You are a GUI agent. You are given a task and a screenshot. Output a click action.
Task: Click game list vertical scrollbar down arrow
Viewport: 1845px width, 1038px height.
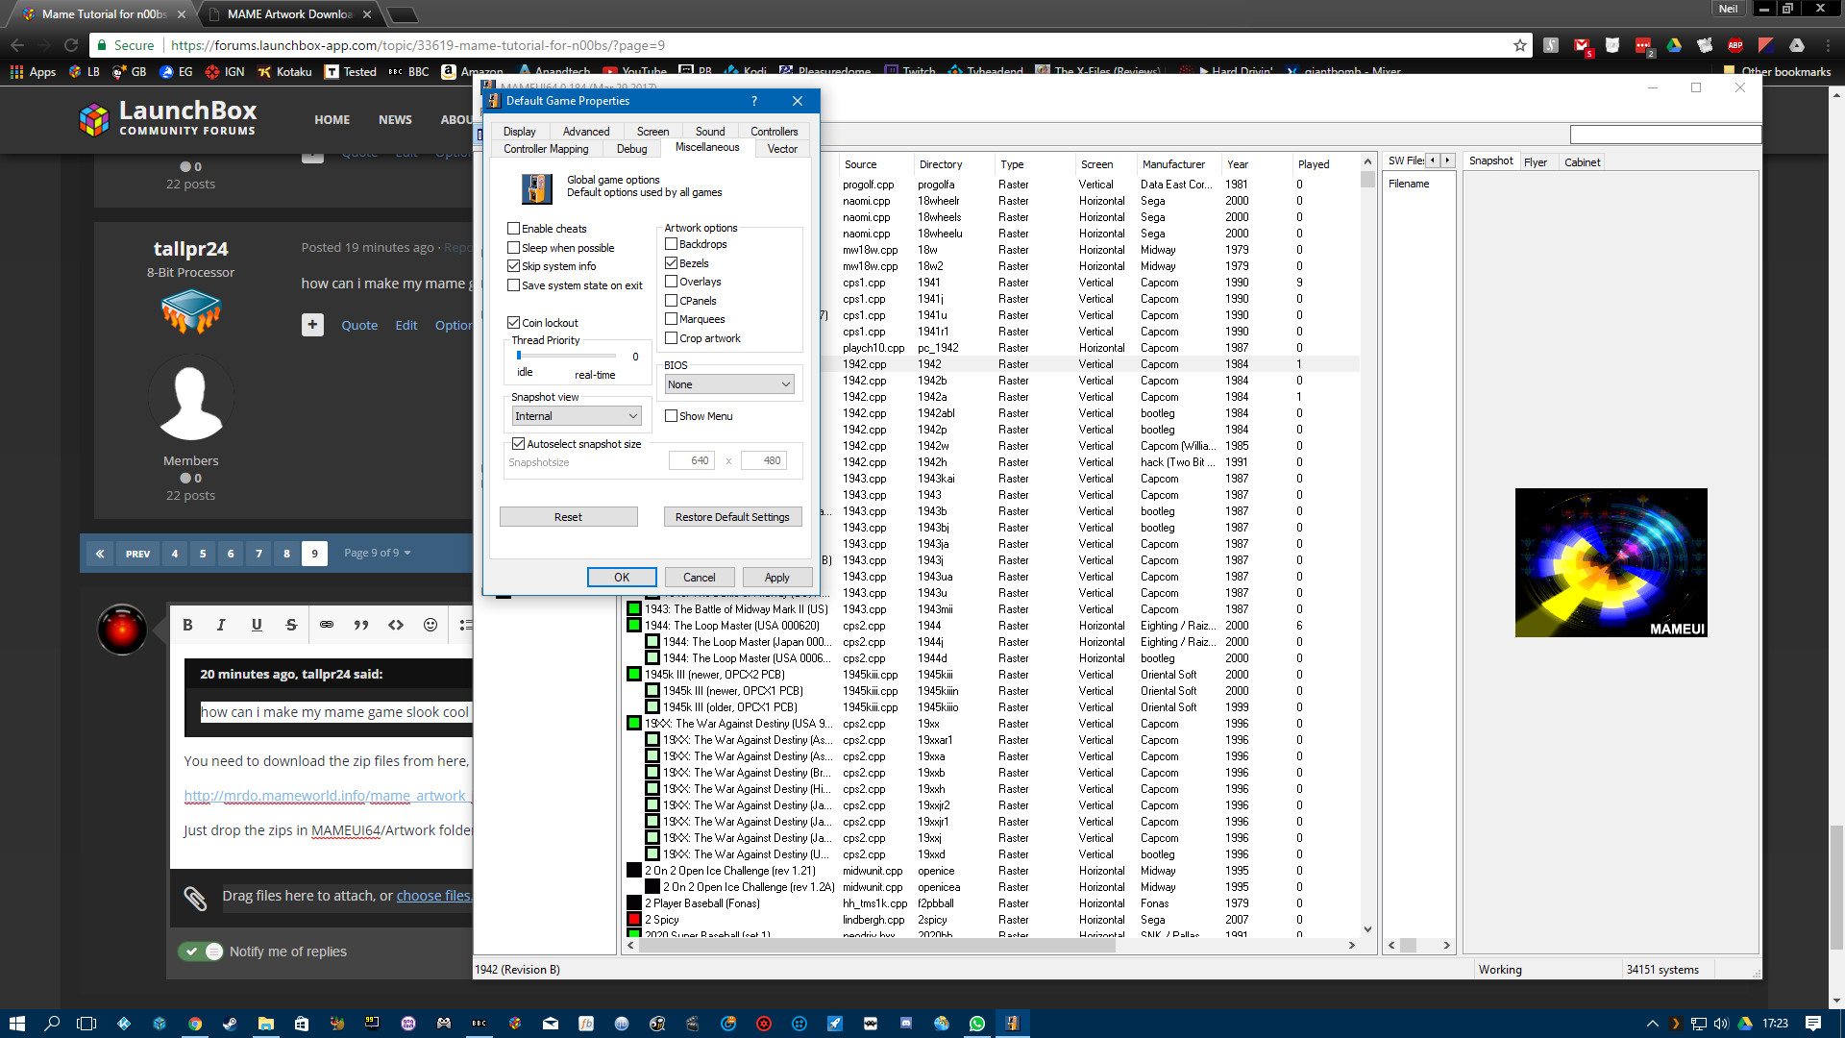[x=1367, y=929]
